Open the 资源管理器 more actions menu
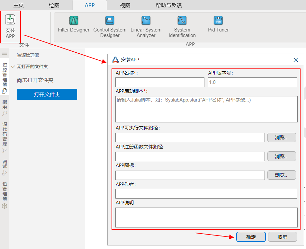306x249 pixels. pos(76,55)
